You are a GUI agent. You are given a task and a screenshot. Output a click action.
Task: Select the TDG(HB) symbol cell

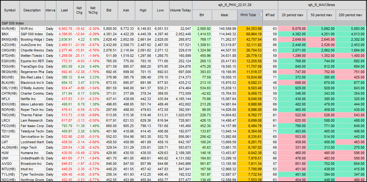click(x=10, y=66)
